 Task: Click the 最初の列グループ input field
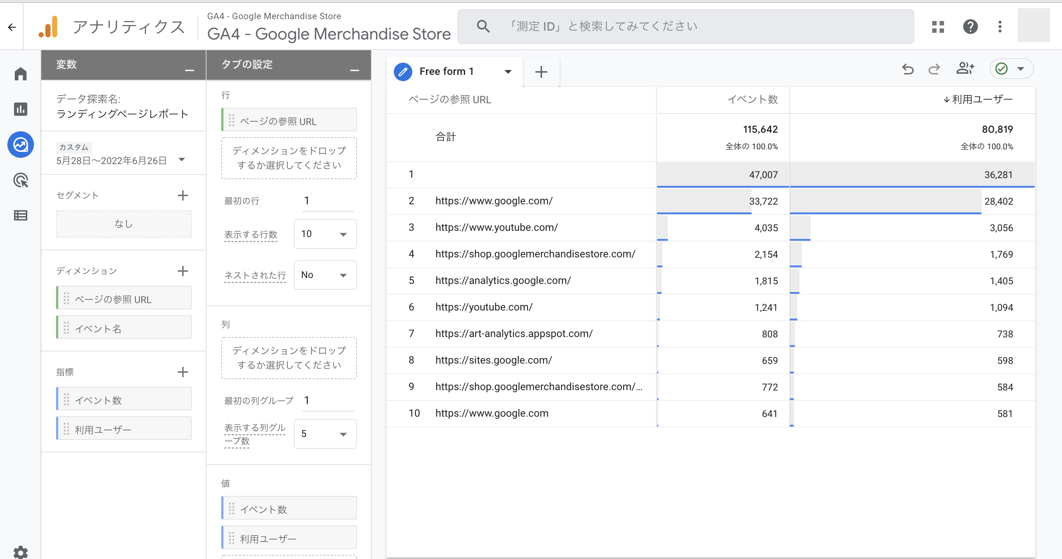328,401
